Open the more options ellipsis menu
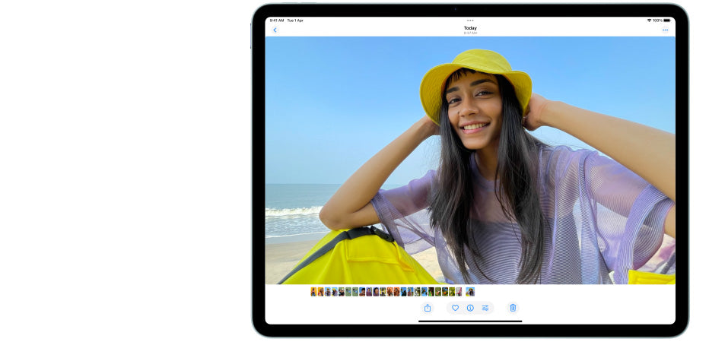The image size is (709, 342). (665, 30)
